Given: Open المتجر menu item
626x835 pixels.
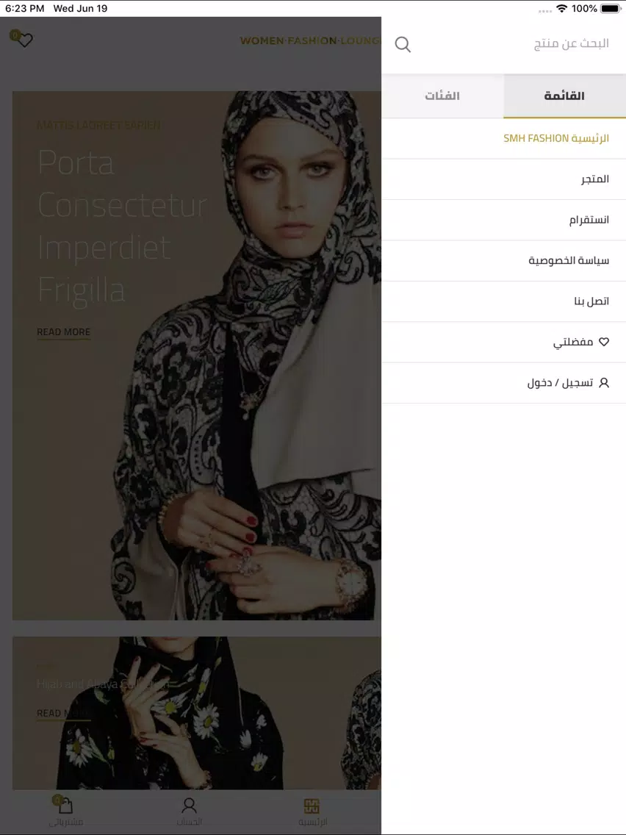Looking at the screenshot, I should pos(503,179).
